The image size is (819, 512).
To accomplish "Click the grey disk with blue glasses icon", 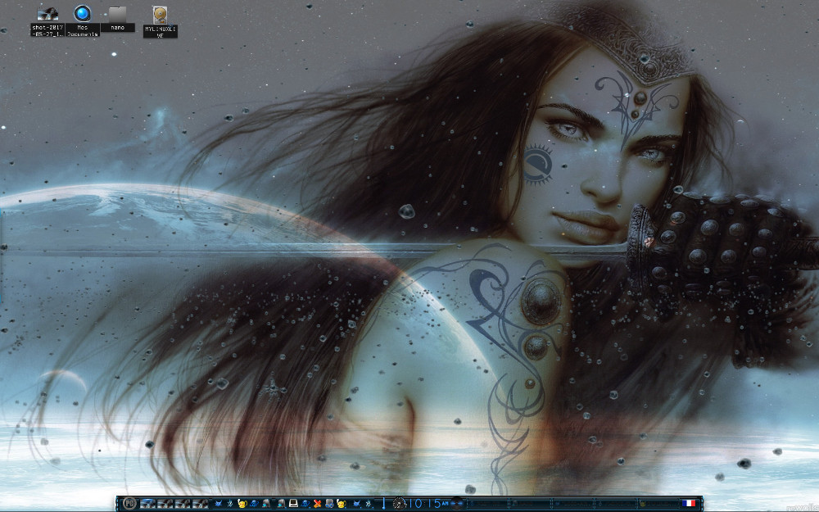I will pyautogui.click(x=329, y=504).
